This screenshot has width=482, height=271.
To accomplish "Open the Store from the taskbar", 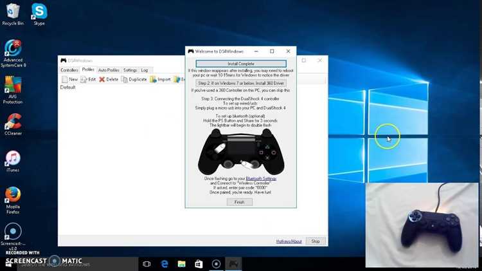I will pyautogui.click(x=199, y=264).
